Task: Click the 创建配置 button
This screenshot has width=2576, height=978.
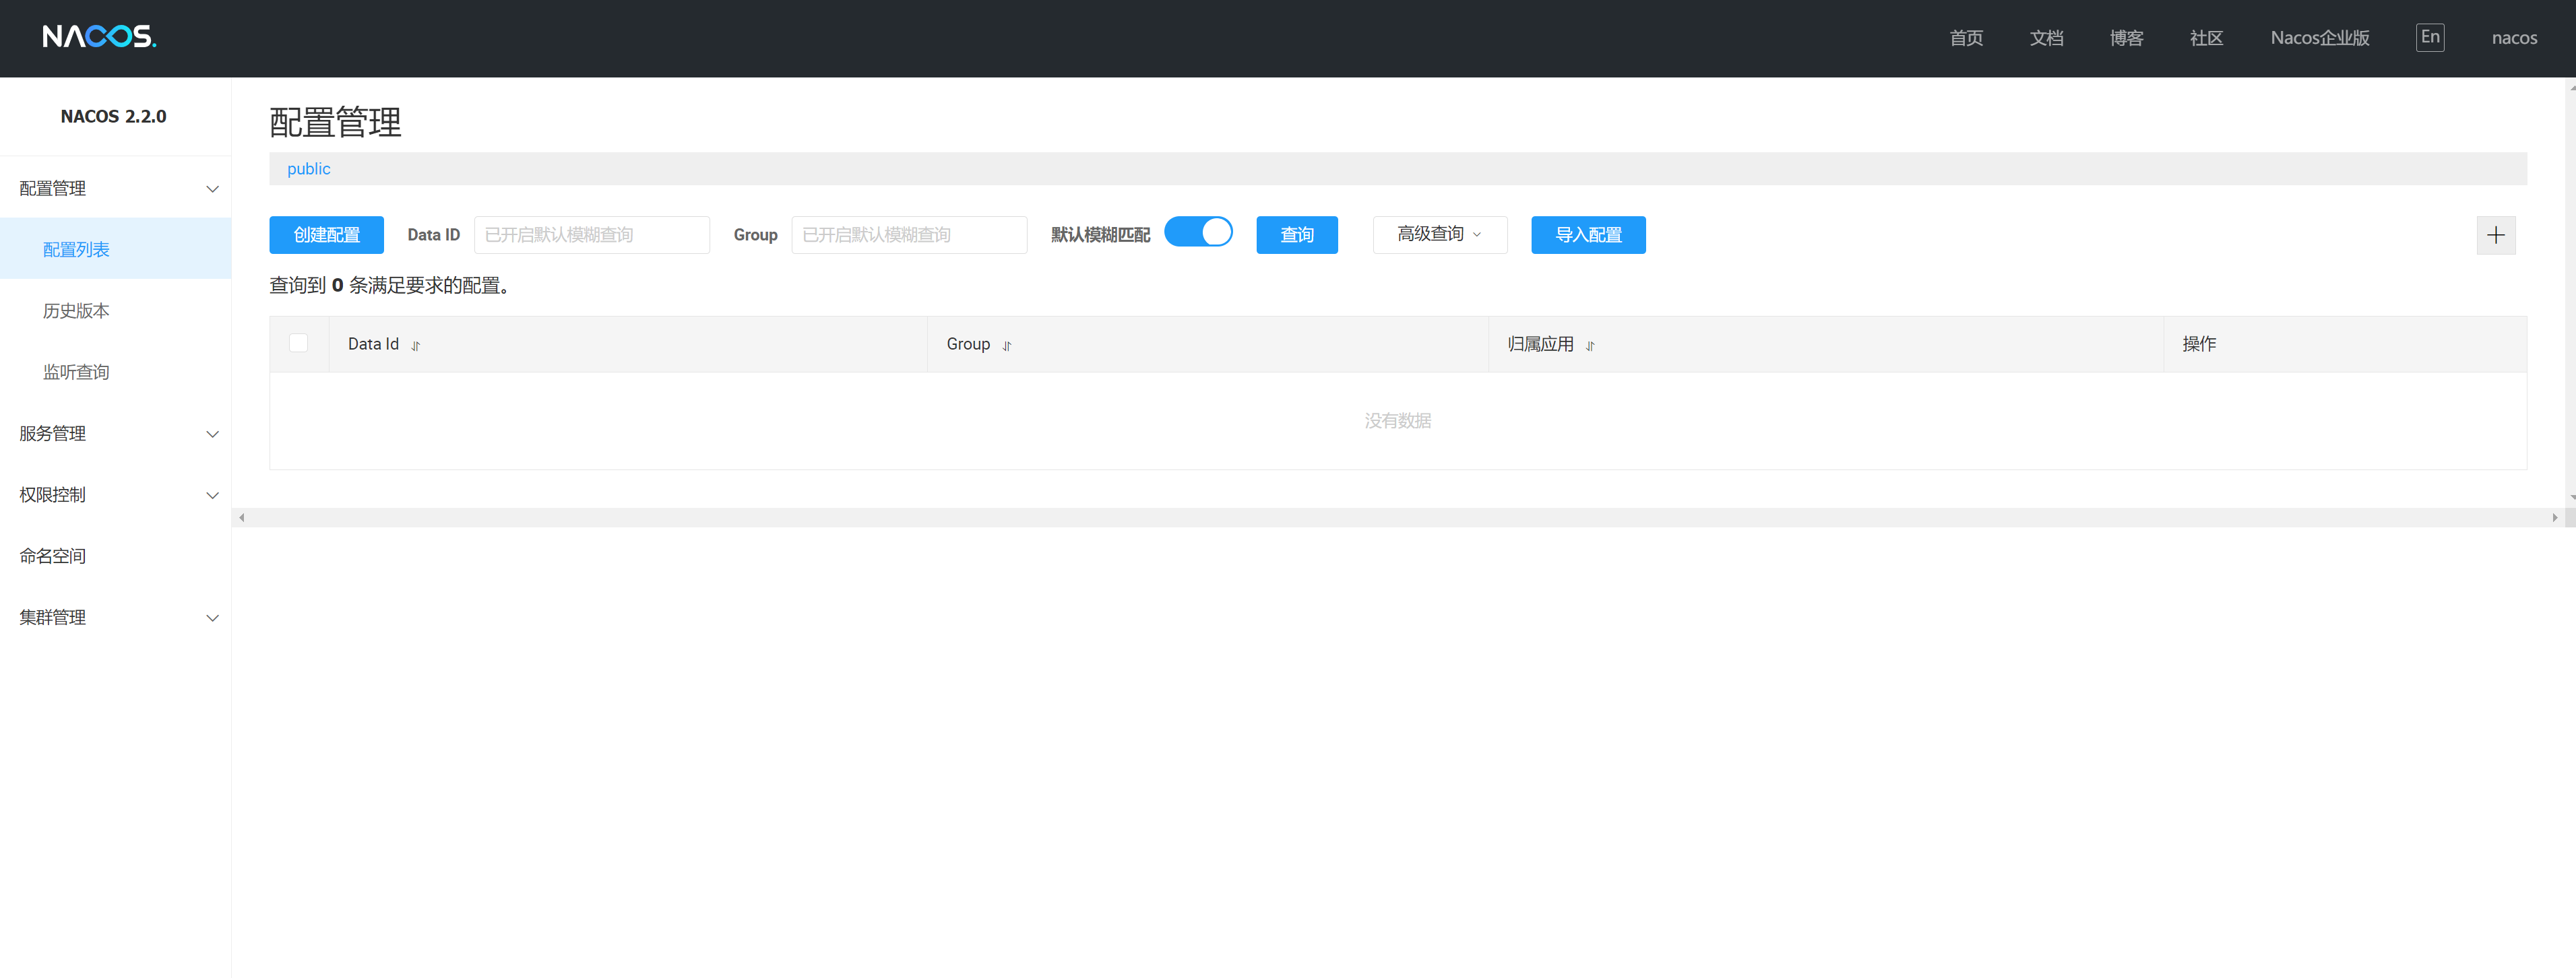Action: click(x=326, y=235)
